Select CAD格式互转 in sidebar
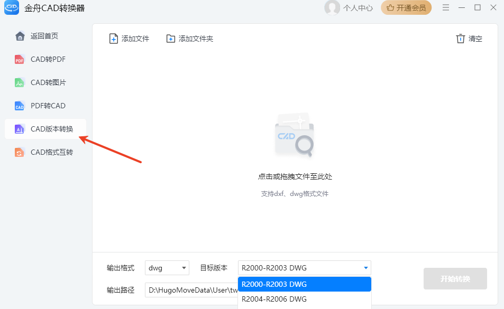 coord(45,152)
